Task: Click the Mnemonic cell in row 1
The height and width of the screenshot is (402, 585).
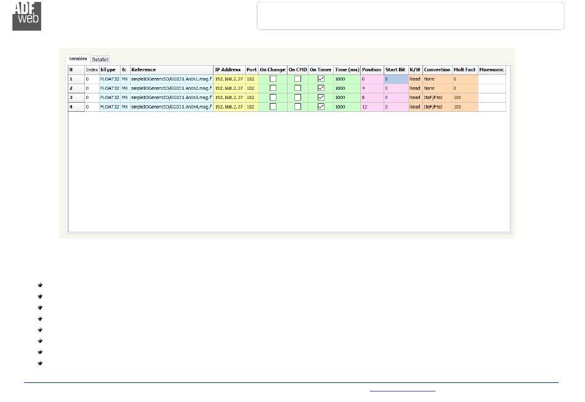Action: 491,79
